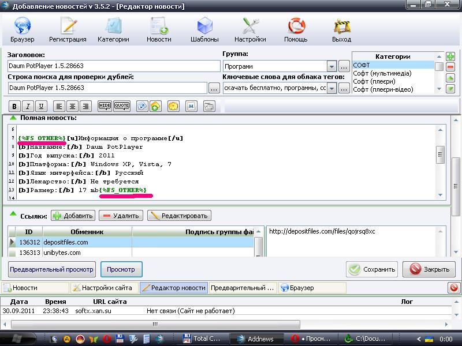
Task: Open the Регистрация toolbar icon
Action: pos(68,29)
